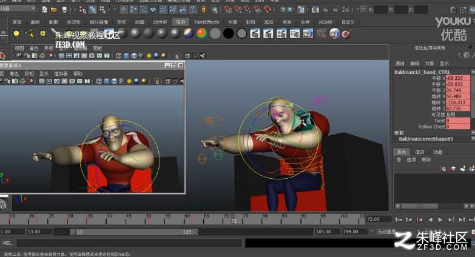Click the new scene icon in status line

44,10
